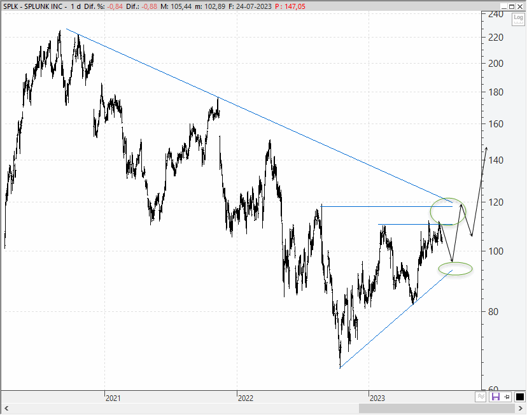Click the 140 price axis label

click(x=496, y=160)
